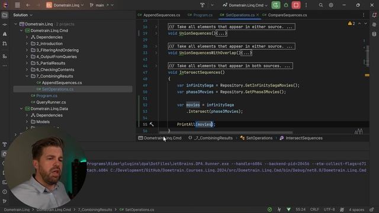Click the Build hammer icon in toolbar
379x213 pixels.
pyautogui.click(x=203, y=5)
